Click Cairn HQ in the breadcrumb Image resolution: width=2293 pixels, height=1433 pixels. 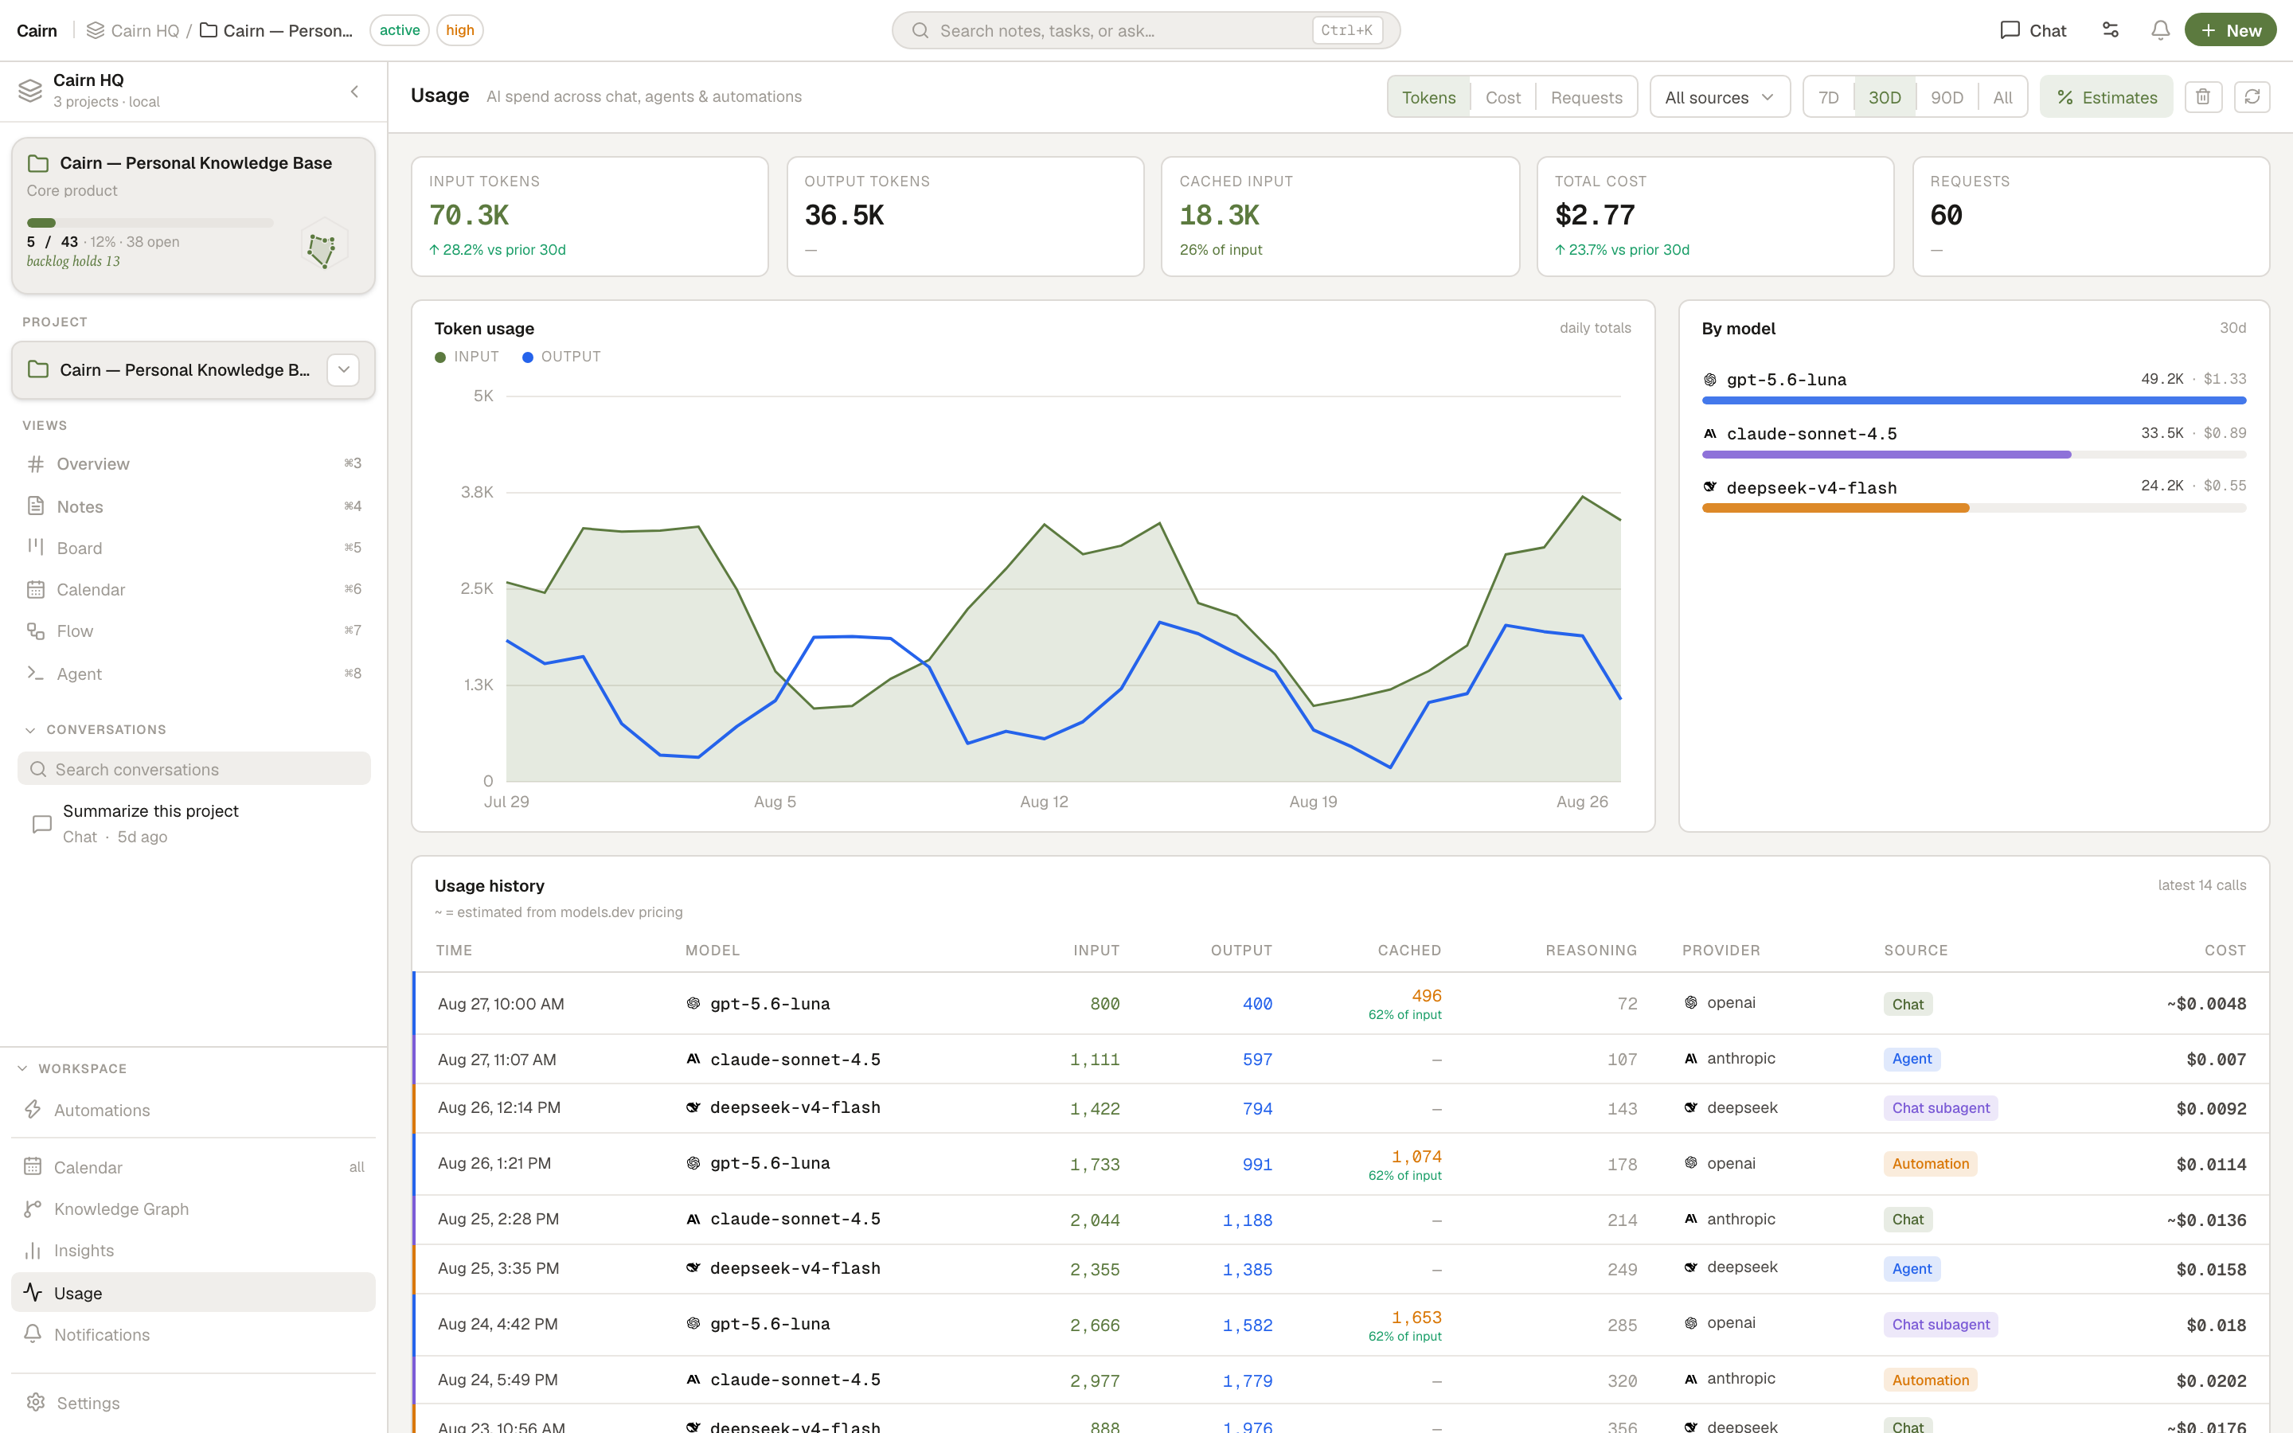tap(133, 30)
